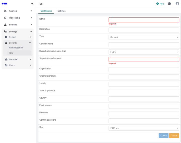The height and width of the screenshot is (143, 181).
Task: Expand Analysis menu chevron
Action: point(31,11)
